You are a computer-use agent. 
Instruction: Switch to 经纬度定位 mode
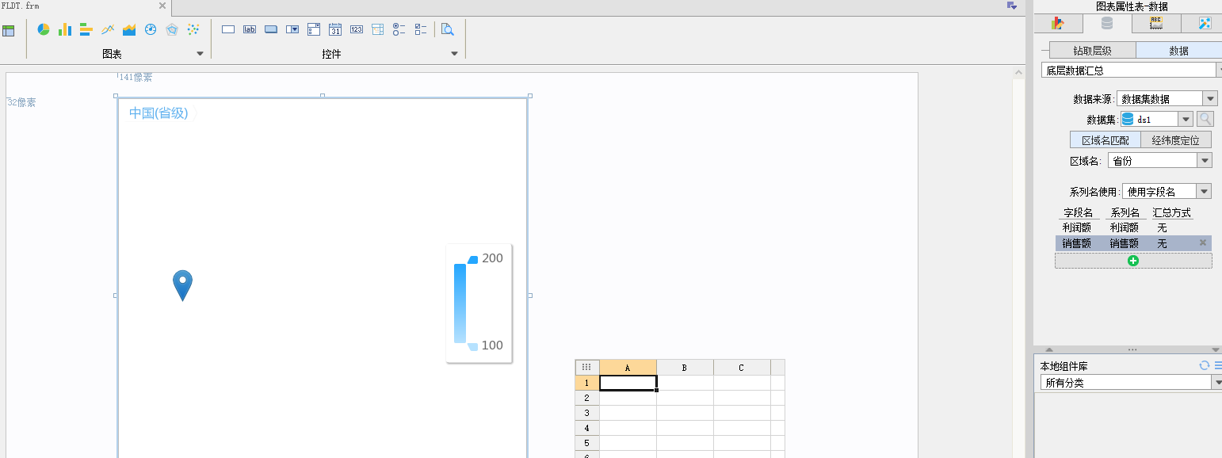[1176, 140]
